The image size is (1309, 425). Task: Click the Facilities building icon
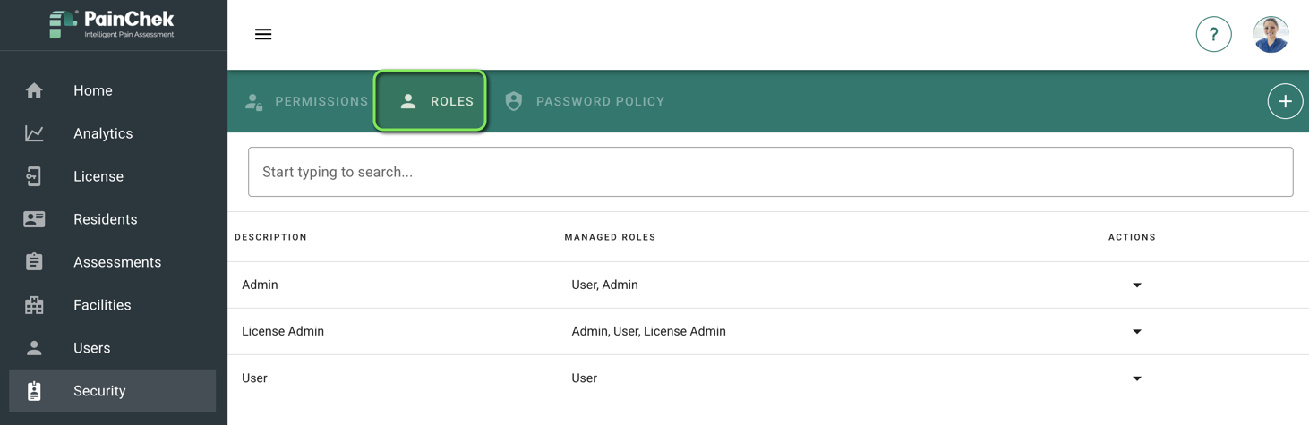click(34, 305)
